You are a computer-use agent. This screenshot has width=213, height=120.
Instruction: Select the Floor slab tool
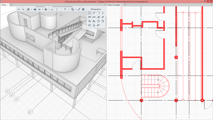tap(90, 17)
